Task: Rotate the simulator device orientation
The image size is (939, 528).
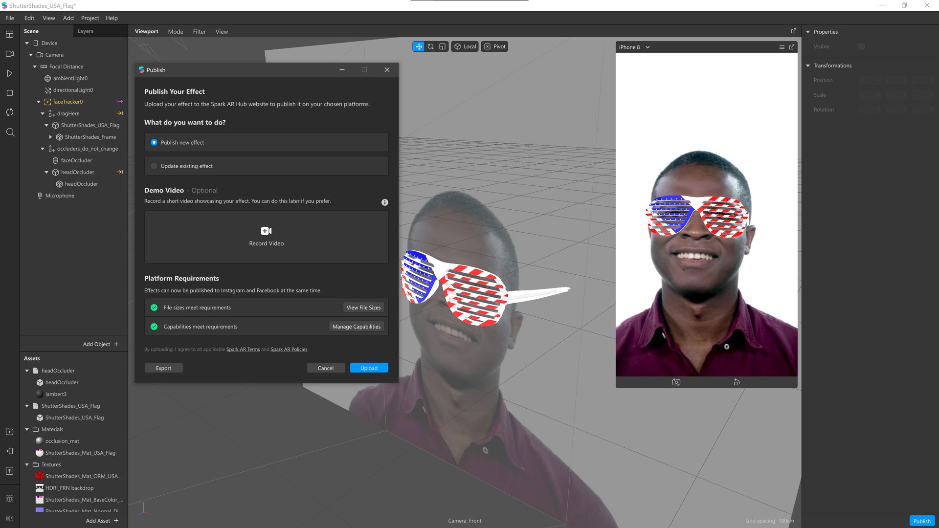Action: 737,382
